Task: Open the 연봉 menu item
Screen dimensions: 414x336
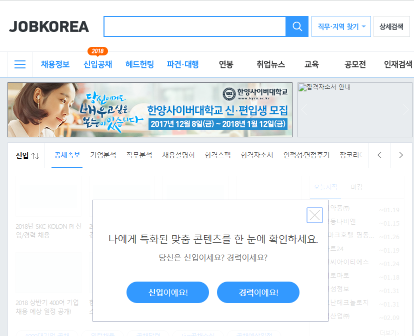Action: [226, 64]
